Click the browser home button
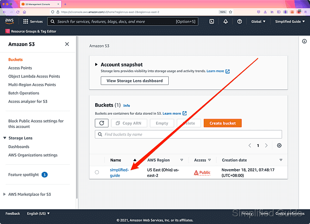 24,12
